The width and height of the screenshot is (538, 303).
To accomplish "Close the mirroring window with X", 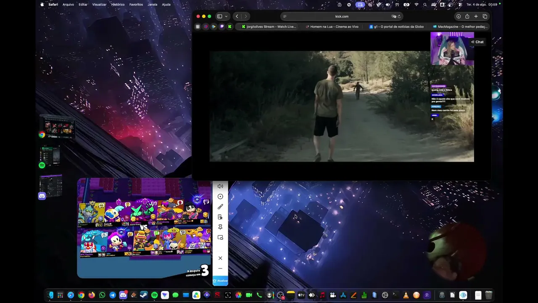I will (220, 258).
